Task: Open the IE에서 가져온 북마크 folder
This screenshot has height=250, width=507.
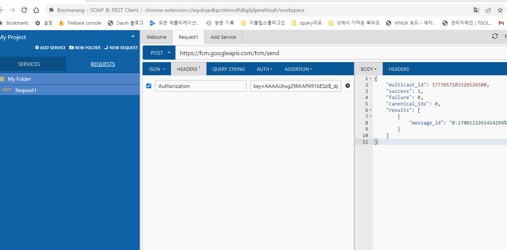Action: click(354, 23)
